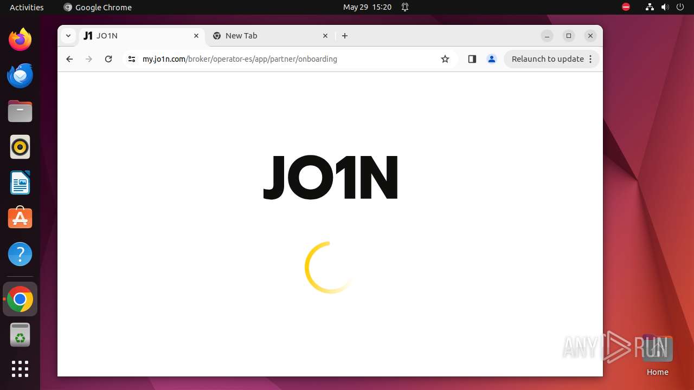Open the power menu in top bar

pyautogui.click(x=680, y=7)
